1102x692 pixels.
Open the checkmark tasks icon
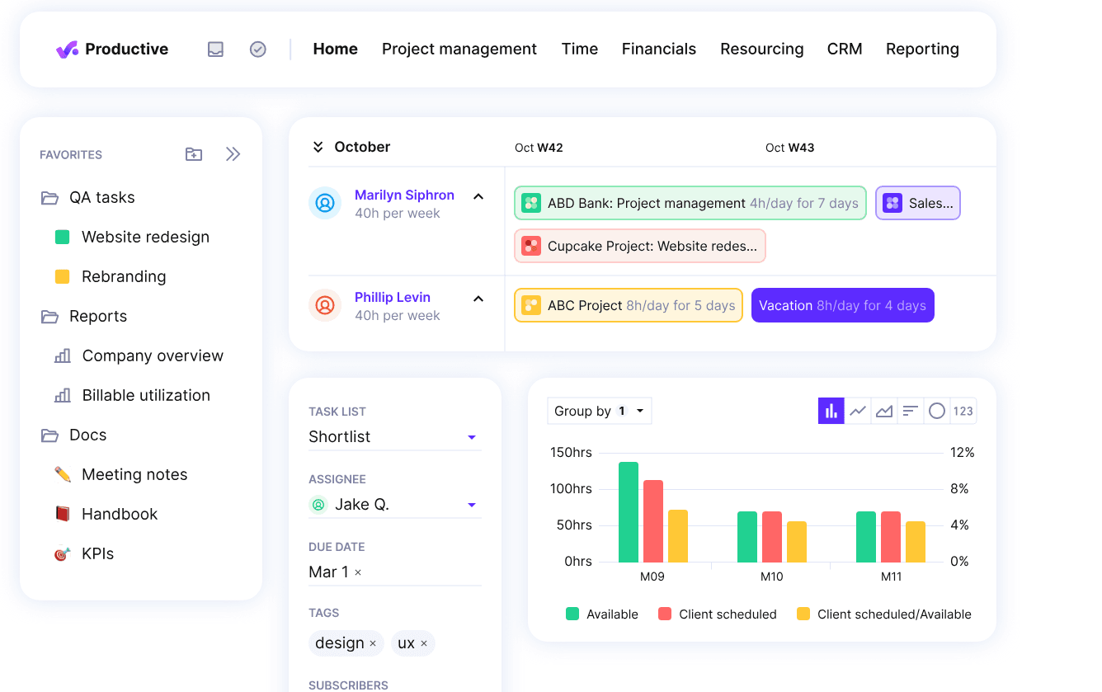[x=258, y=49]
